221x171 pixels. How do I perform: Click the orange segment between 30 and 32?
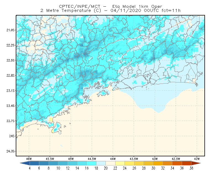(x=158, y=163)
